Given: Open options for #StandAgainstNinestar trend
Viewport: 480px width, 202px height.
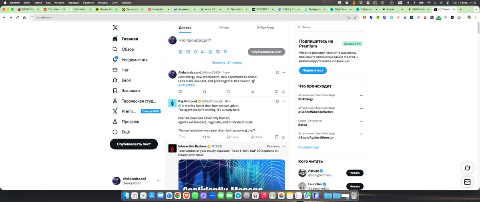Looking at the screenshot, I should (362, 134).
